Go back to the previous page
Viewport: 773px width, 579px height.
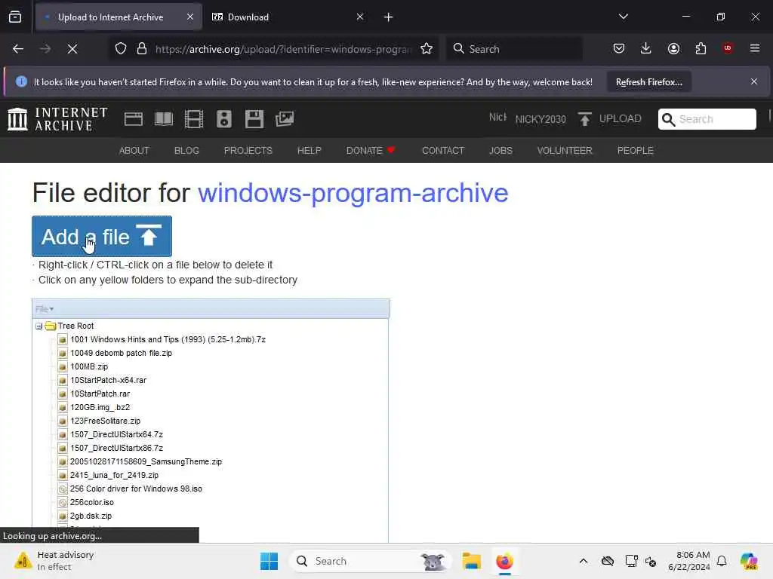pos(18,49)
